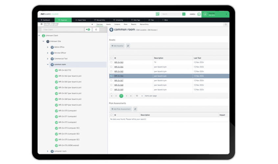Open the More menu
This screenshot has width=278, height=164.
point(165,20)
